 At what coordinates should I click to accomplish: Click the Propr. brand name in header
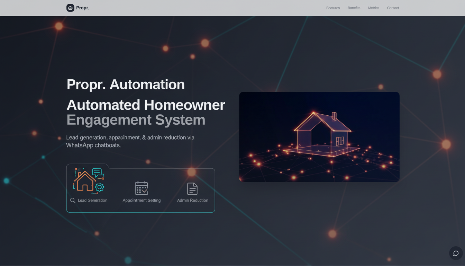83,8
